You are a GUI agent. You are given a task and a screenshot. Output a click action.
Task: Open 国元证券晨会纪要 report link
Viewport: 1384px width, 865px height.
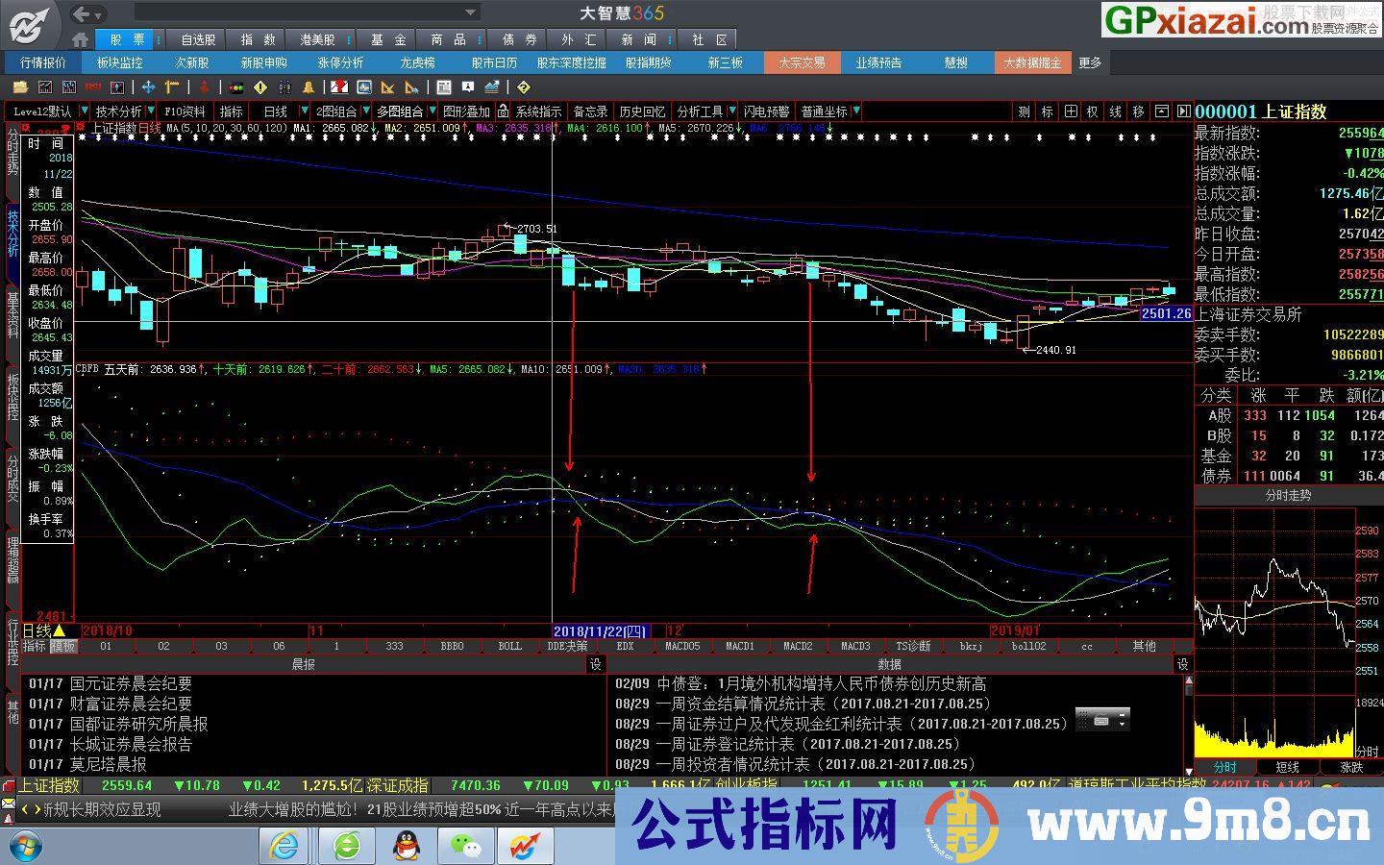click(131, 683)
